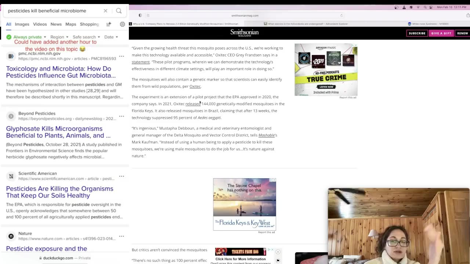This screenshot has height=264, width=470.
Task: Click the RENEW button
Action: pos(462,33)
